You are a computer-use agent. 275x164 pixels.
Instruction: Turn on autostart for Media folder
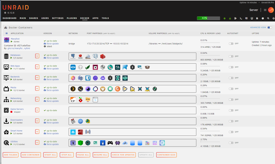pos(231,89)
